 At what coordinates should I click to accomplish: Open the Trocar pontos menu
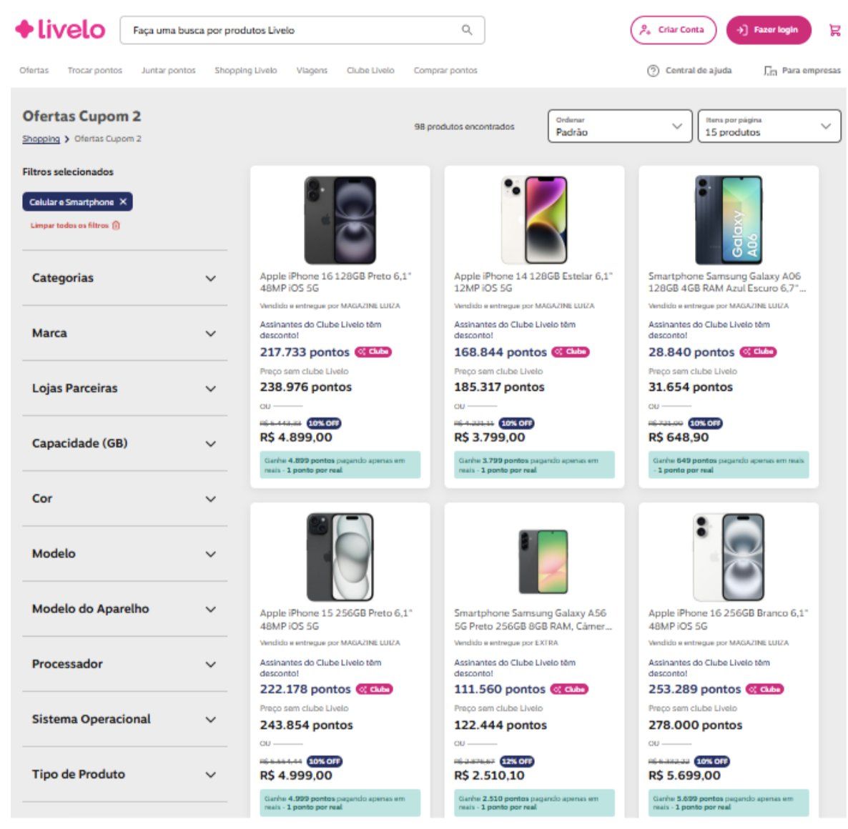(x=94, y=71)
